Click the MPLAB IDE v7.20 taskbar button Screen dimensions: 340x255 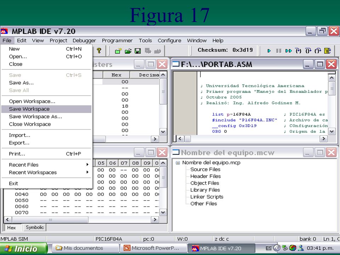coord(221,248)
